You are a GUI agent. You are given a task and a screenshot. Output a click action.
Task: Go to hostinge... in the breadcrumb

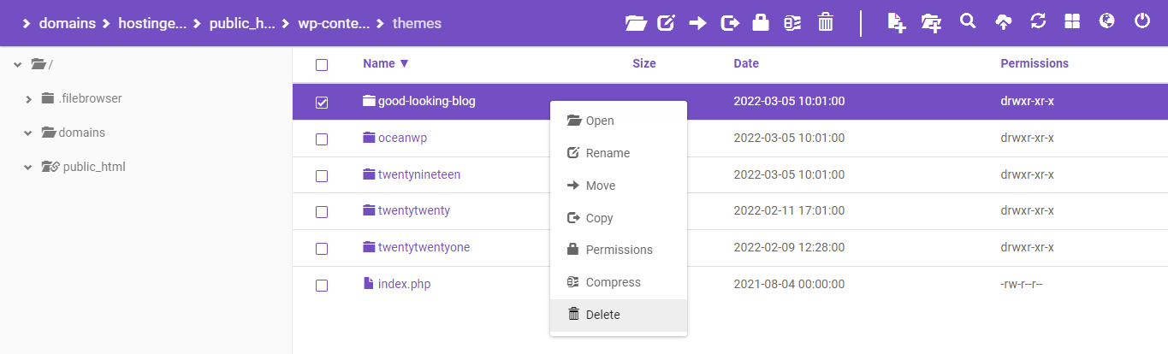pyautogui.click(x=151, y=23)
